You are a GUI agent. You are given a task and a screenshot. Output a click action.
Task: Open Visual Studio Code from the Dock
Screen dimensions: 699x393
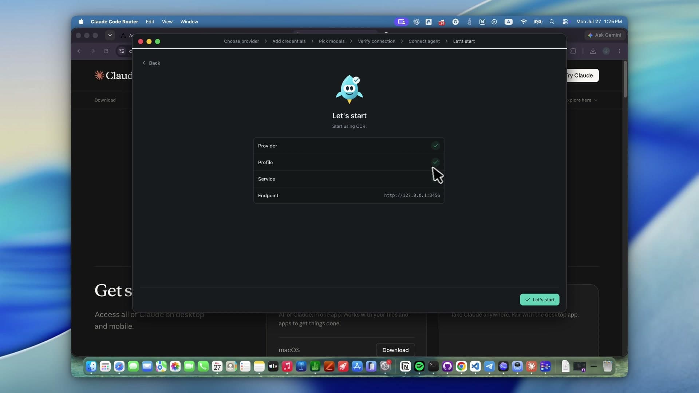point(475,366)
